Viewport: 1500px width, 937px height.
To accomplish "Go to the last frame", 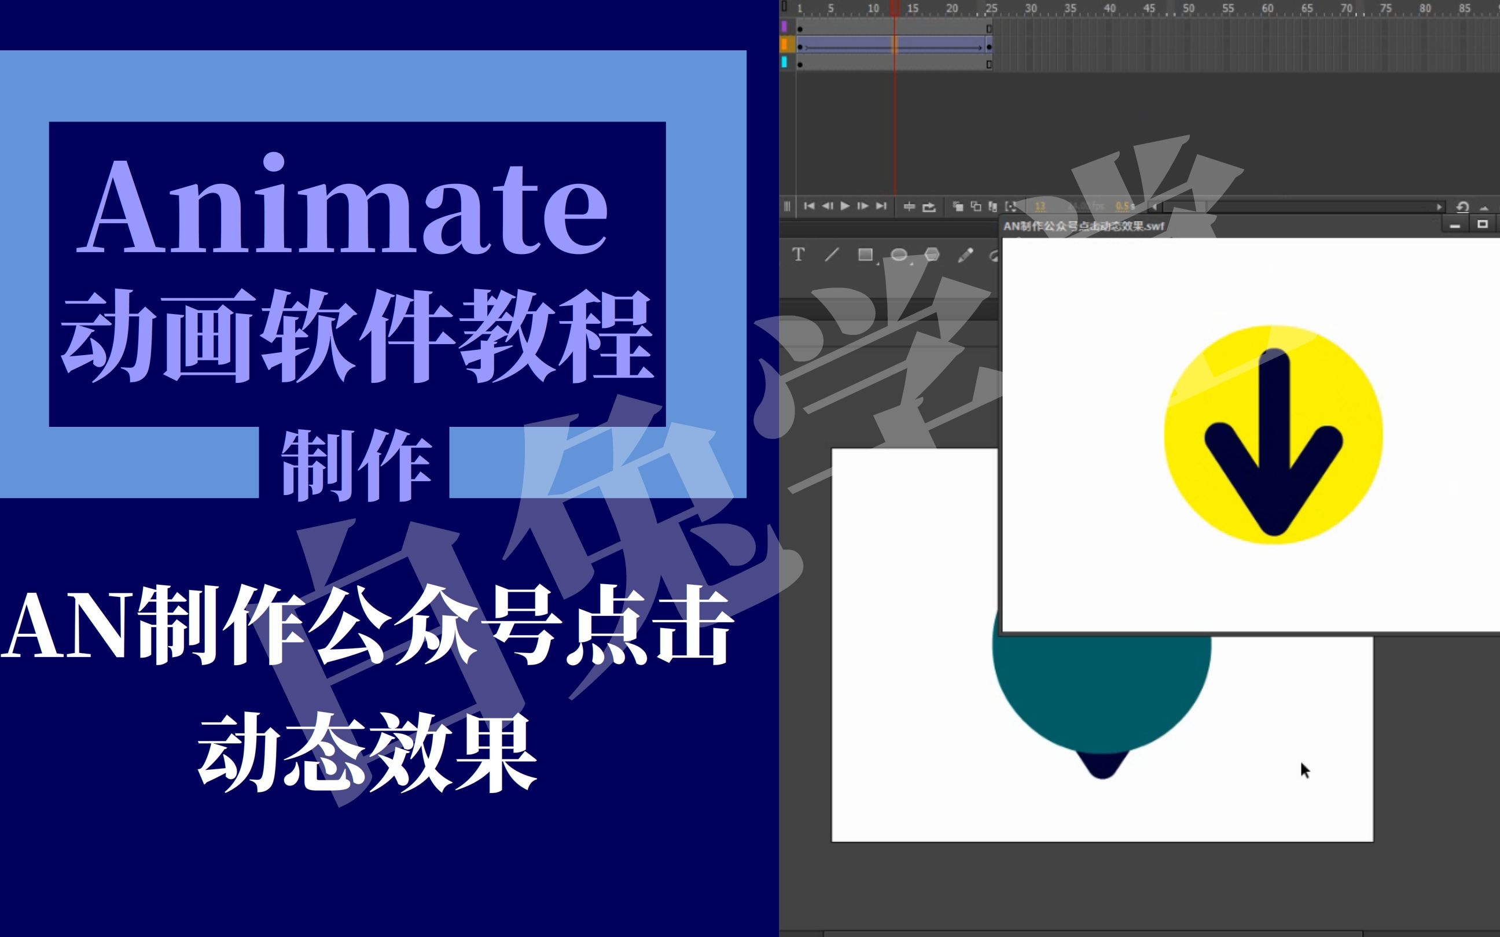I will (x=881, y=206).
